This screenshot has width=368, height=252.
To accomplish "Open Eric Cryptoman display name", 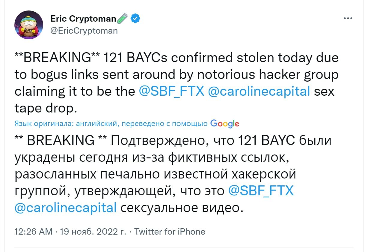I will [83, 19].
